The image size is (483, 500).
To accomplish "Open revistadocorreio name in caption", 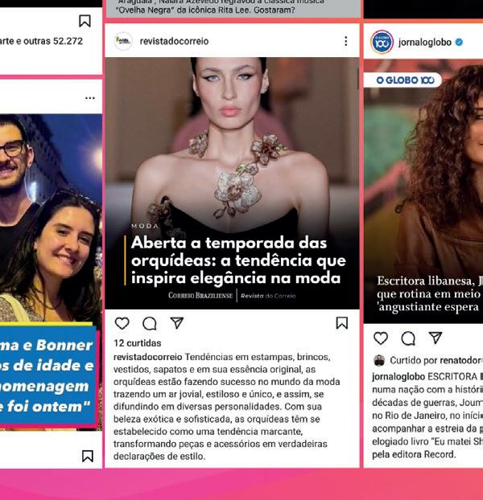I will [148, 357].
